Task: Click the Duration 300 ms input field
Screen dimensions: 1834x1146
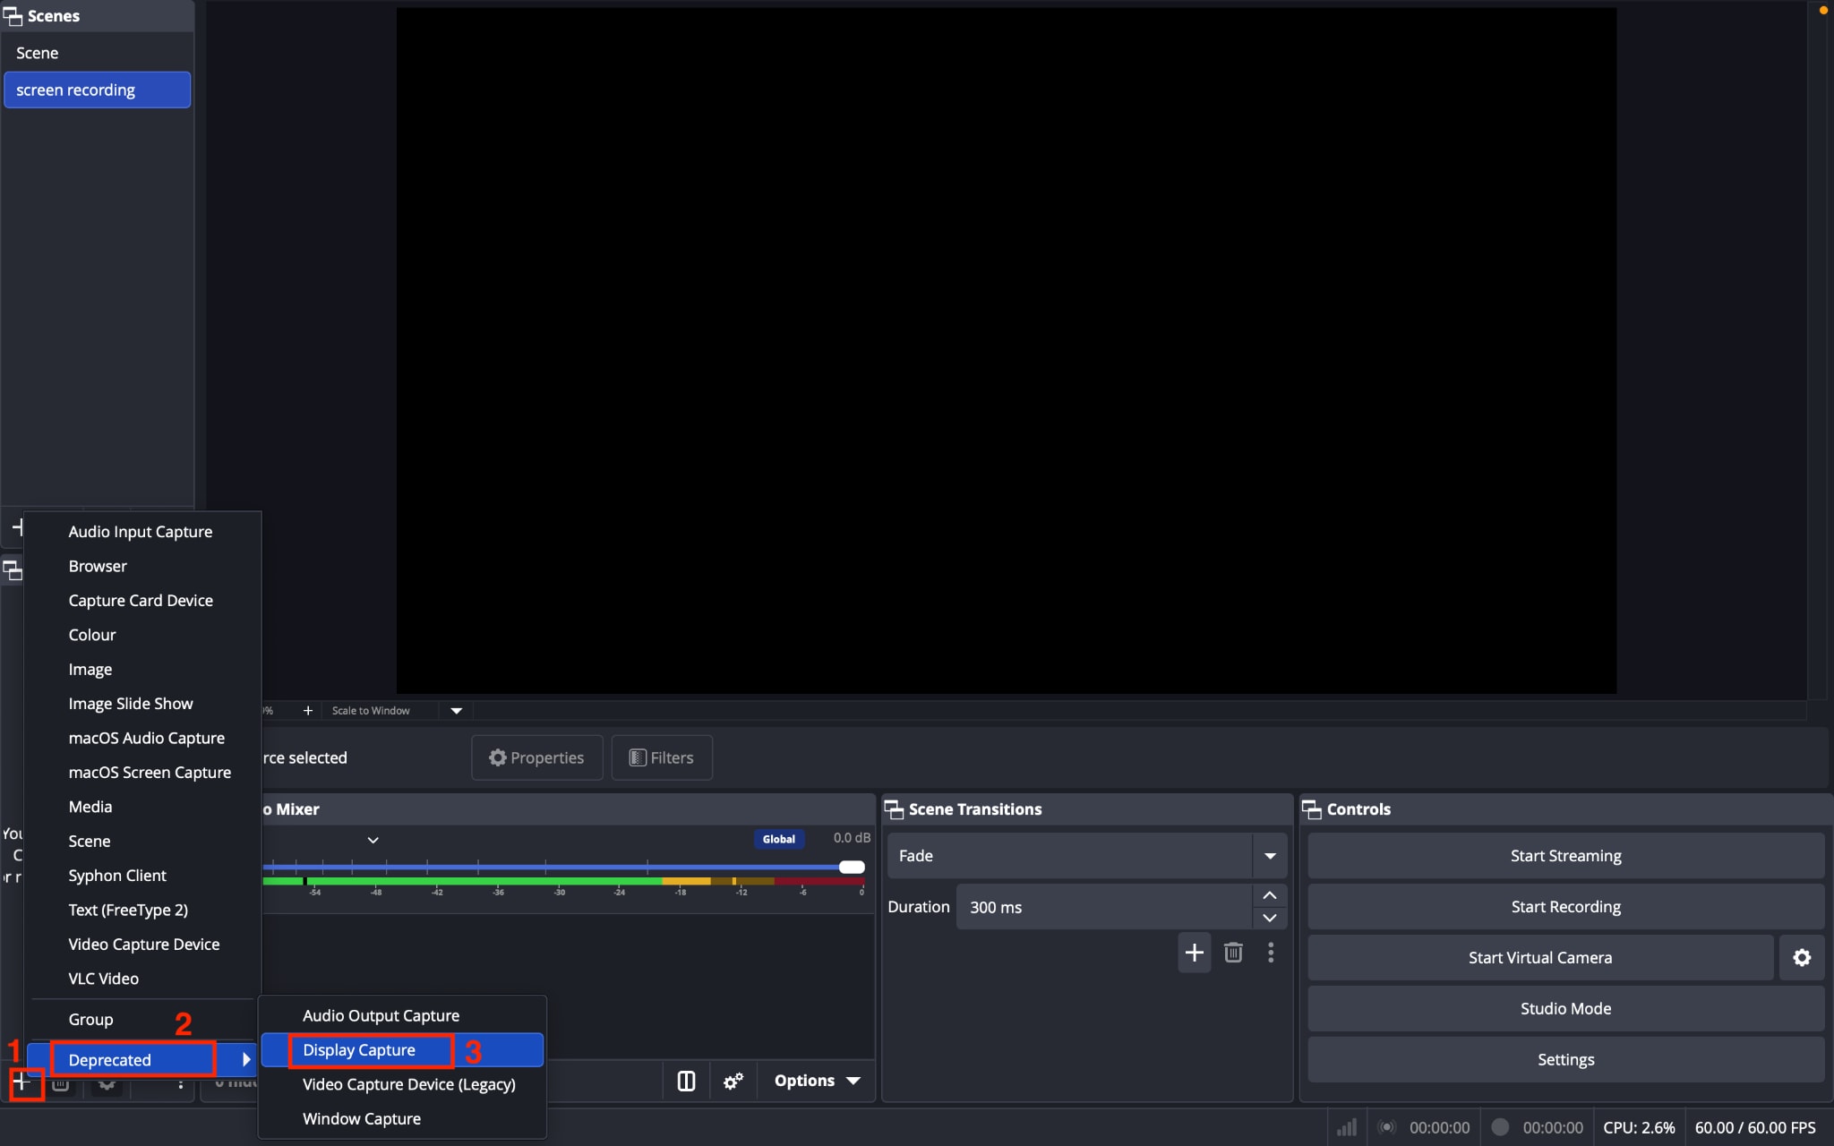Action: [1104, 907]
